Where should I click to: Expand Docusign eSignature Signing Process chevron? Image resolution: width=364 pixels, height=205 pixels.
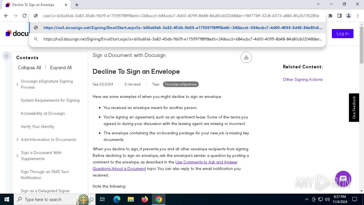point(17,85)
